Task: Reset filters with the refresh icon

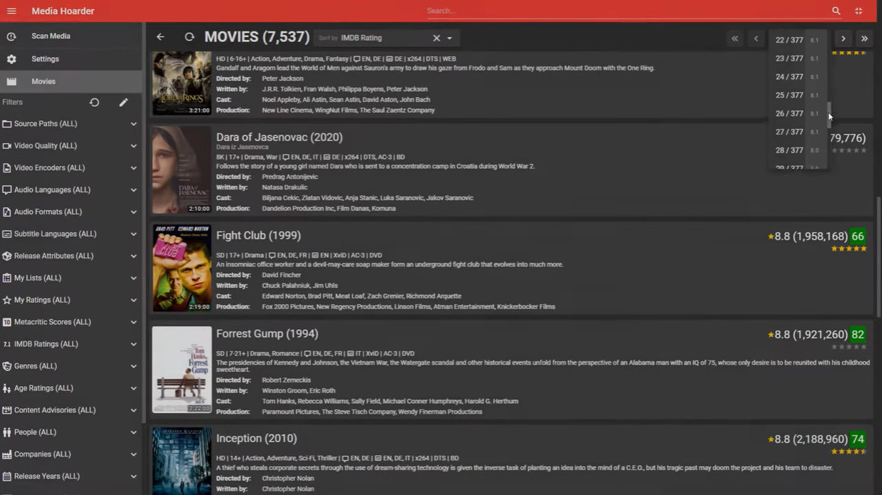Action: click(x=94, y=103)
